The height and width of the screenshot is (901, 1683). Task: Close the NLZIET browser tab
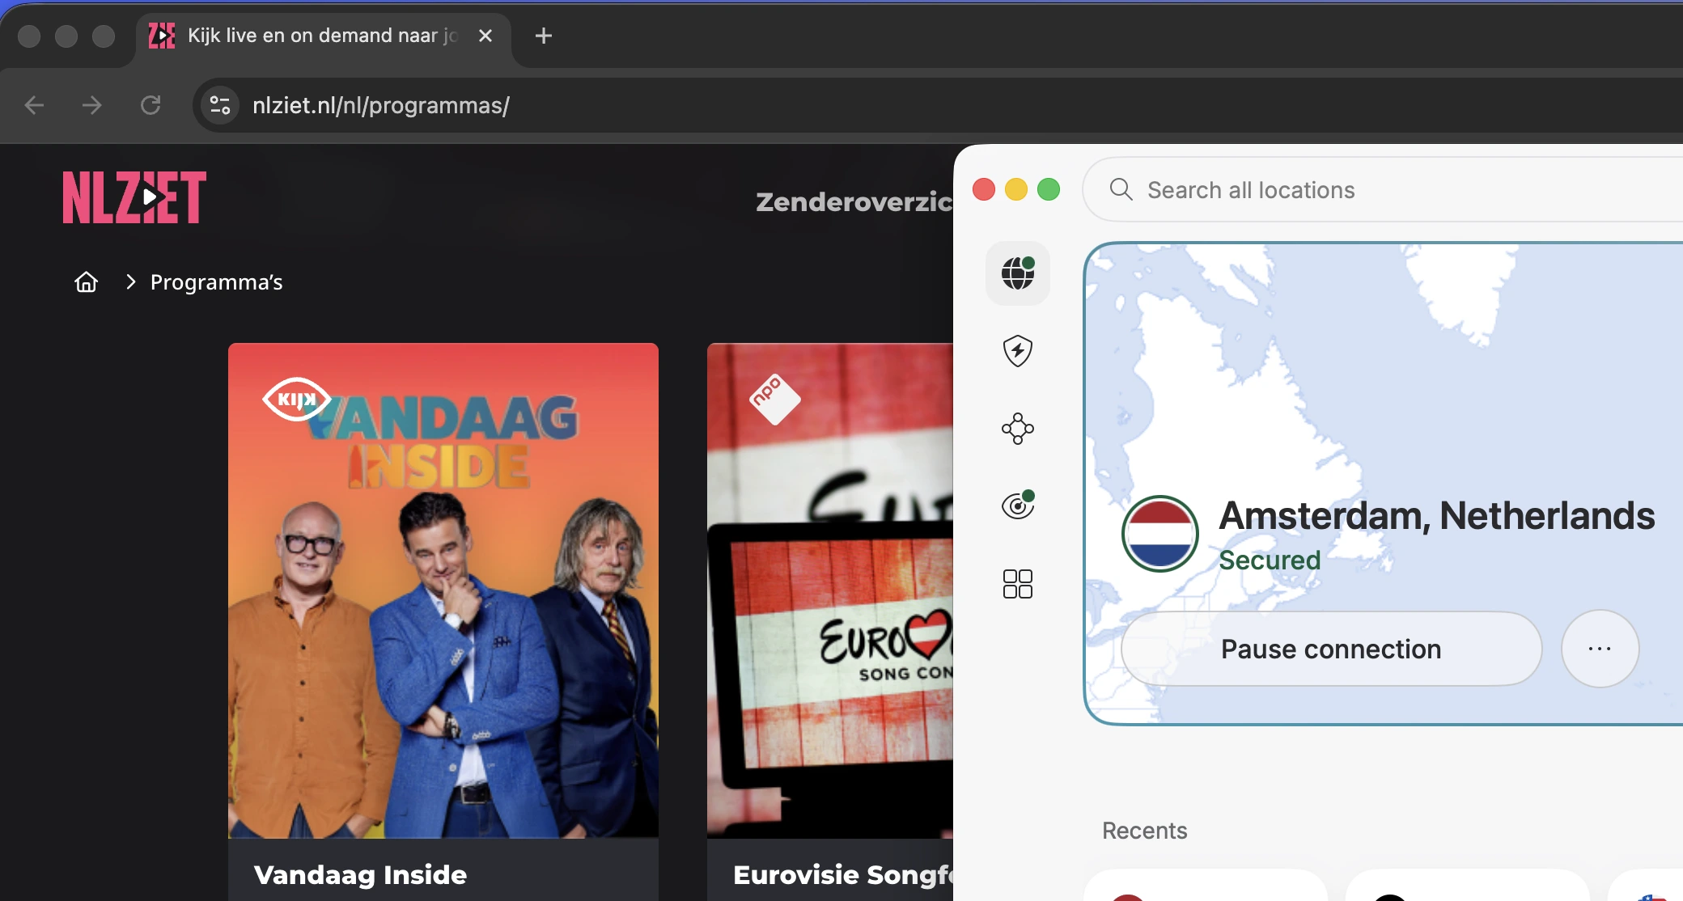(x=485, y=36)
